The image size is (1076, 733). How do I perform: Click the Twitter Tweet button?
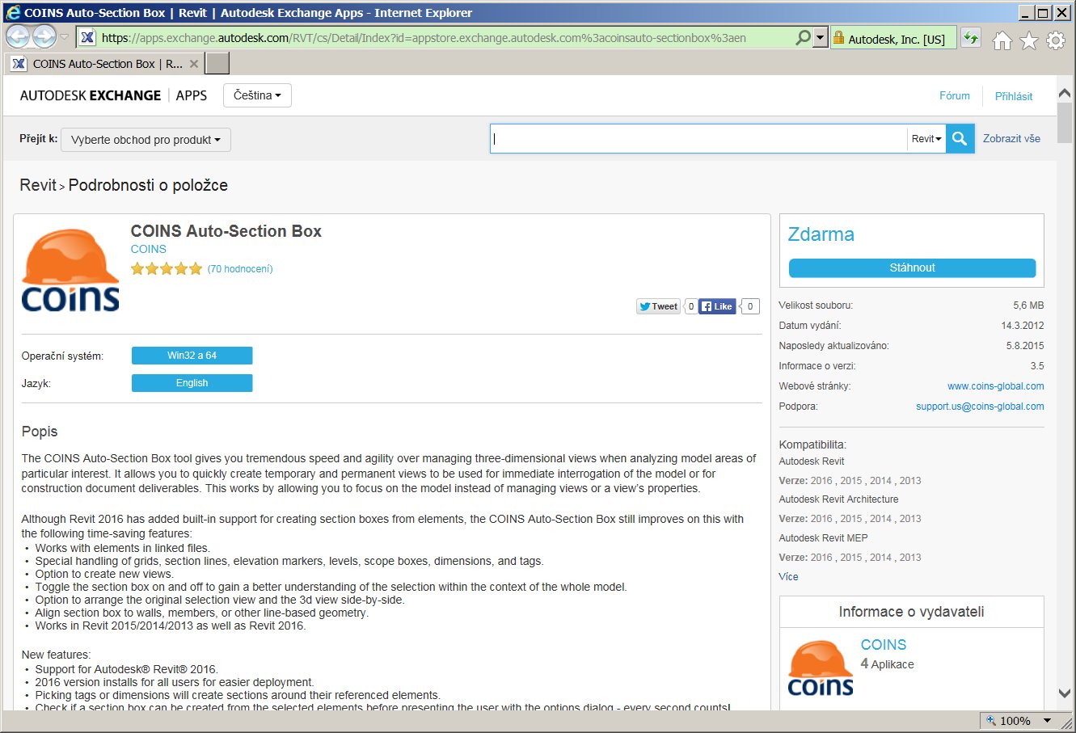(x=659, y=306)
